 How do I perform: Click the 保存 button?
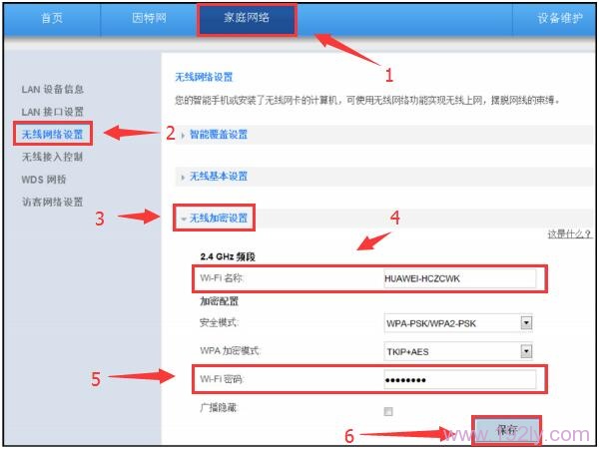(x=507, y=430)
